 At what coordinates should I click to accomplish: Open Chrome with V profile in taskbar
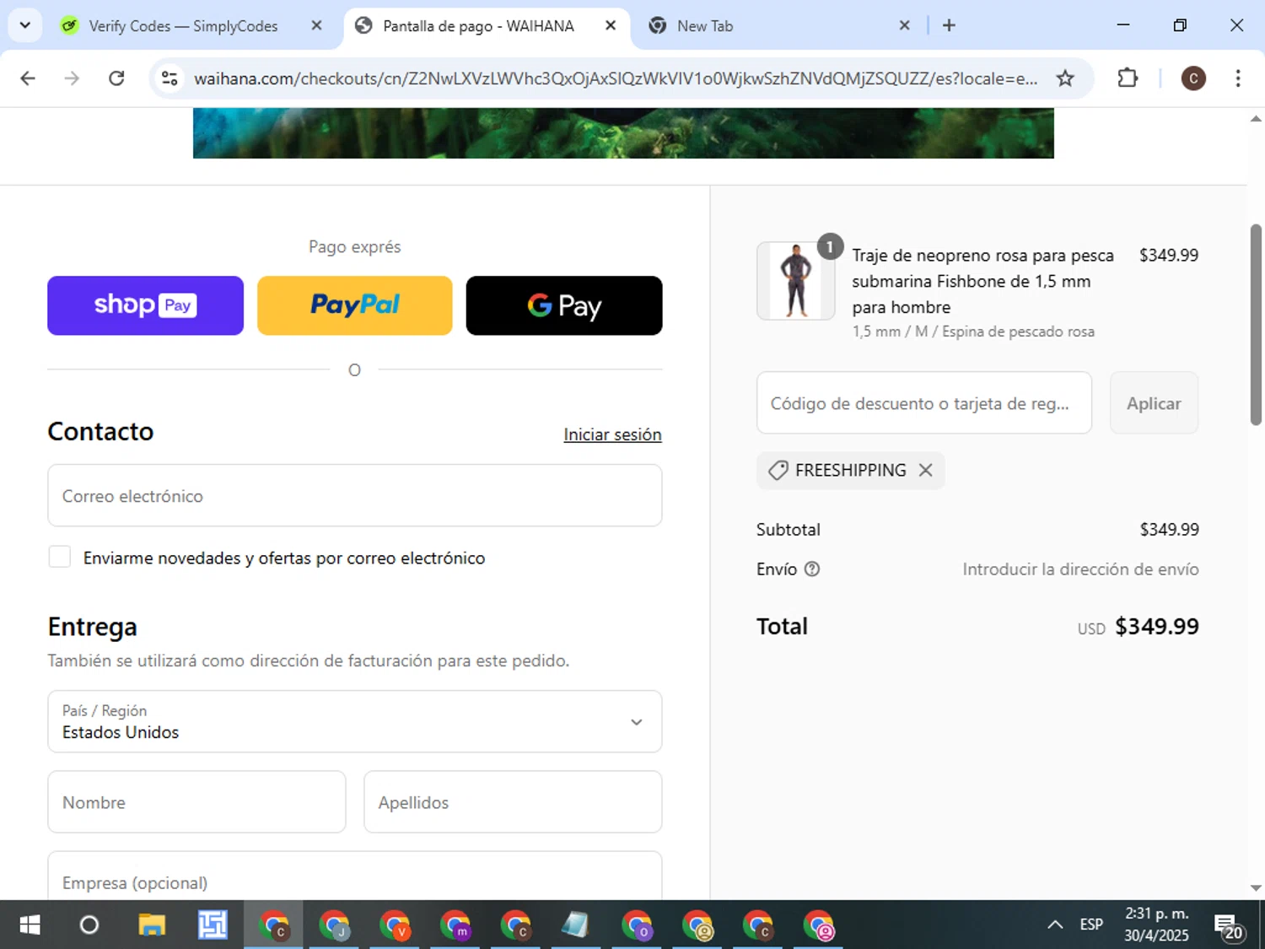395,925
